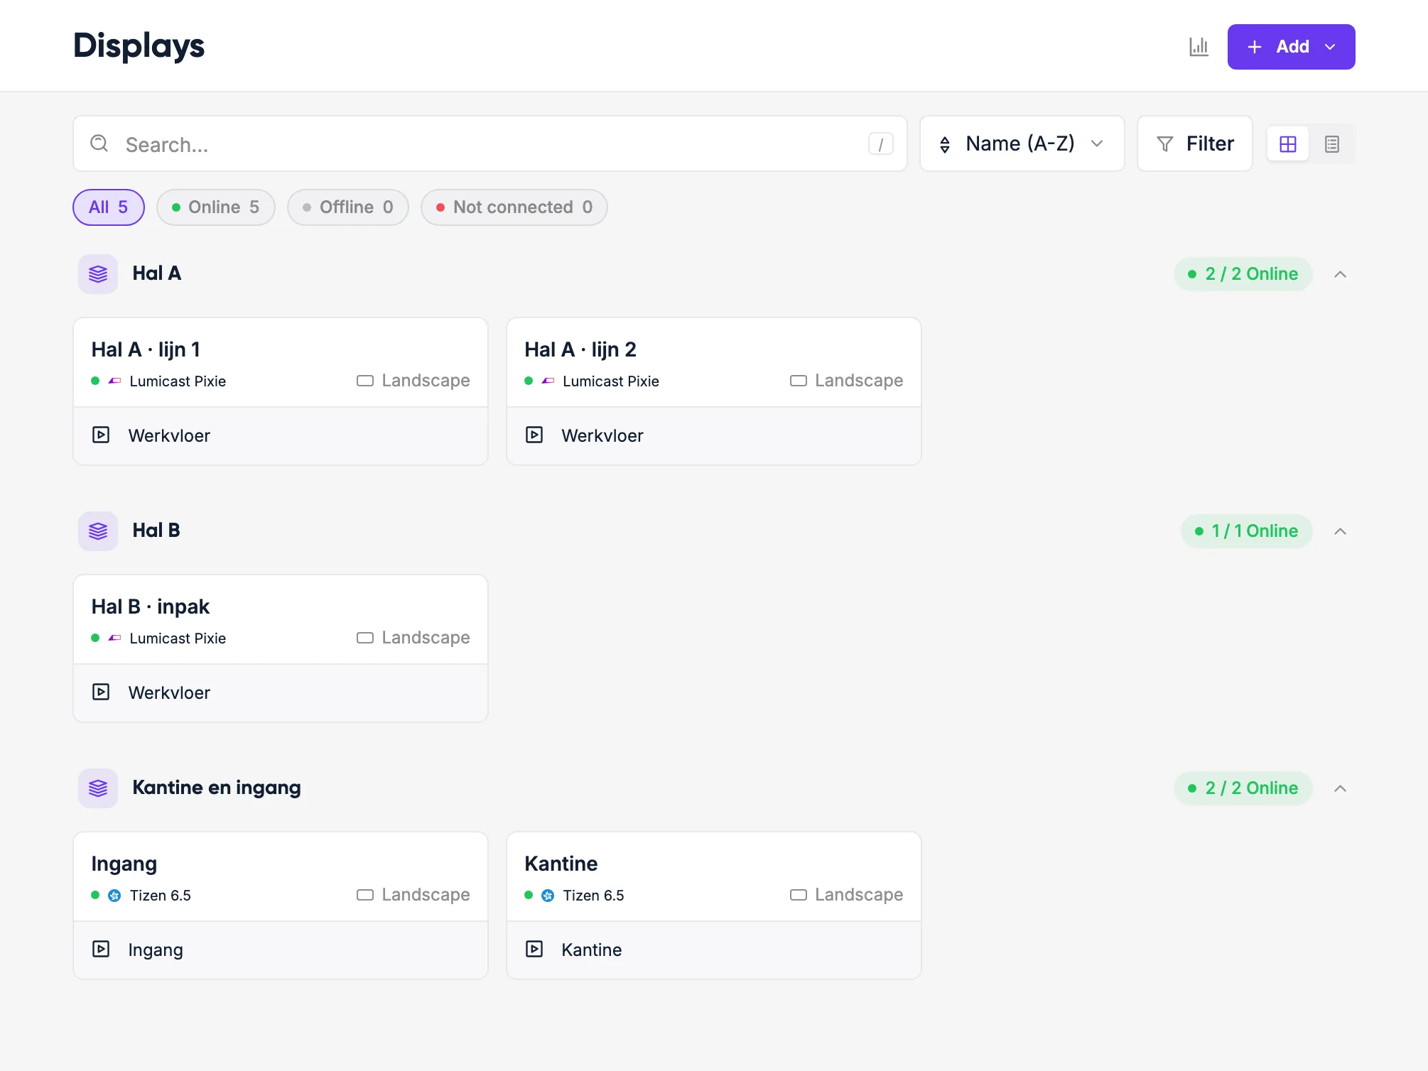Click the Kantine en ingang layers icon

98,788
